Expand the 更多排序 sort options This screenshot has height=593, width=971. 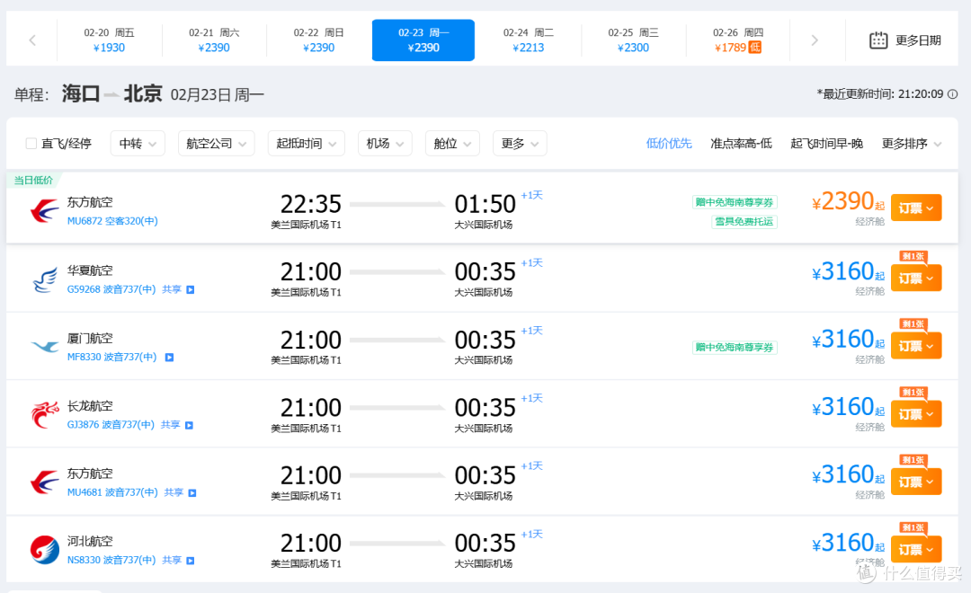[912, 144]
